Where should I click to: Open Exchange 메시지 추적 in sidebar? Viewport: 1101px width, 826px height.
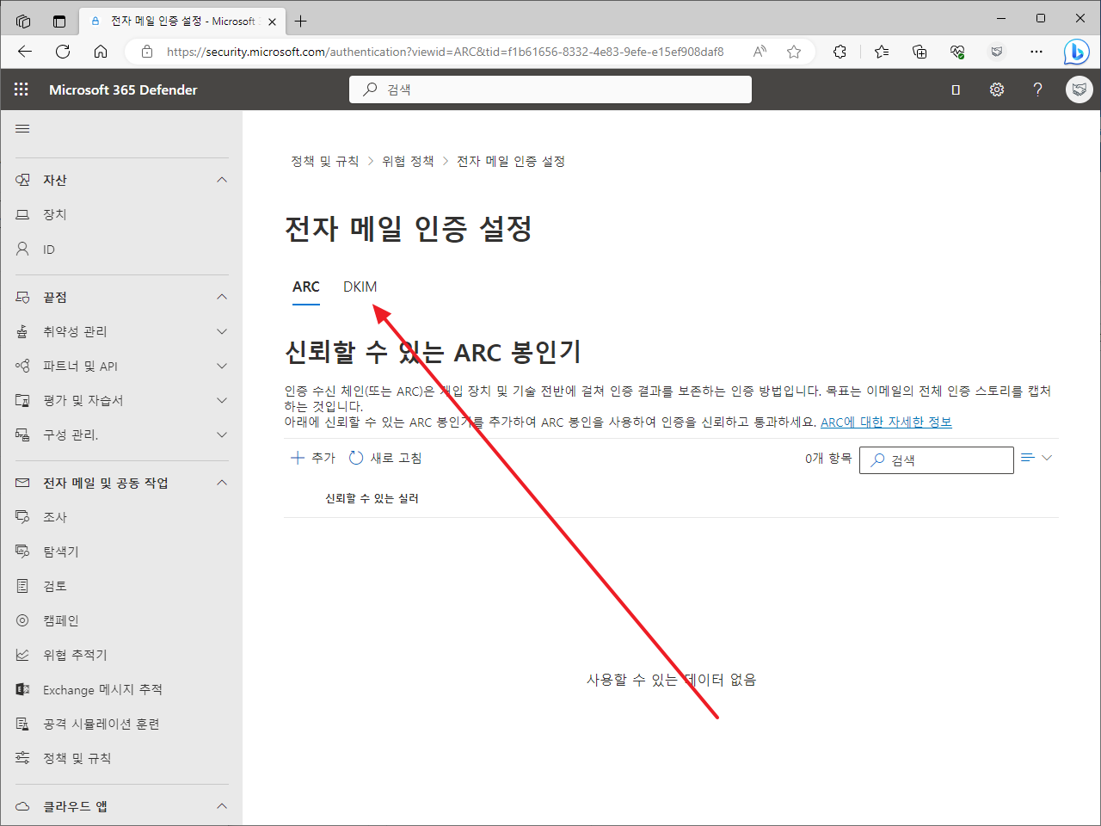pyautogui.click(x=102, y=689)
